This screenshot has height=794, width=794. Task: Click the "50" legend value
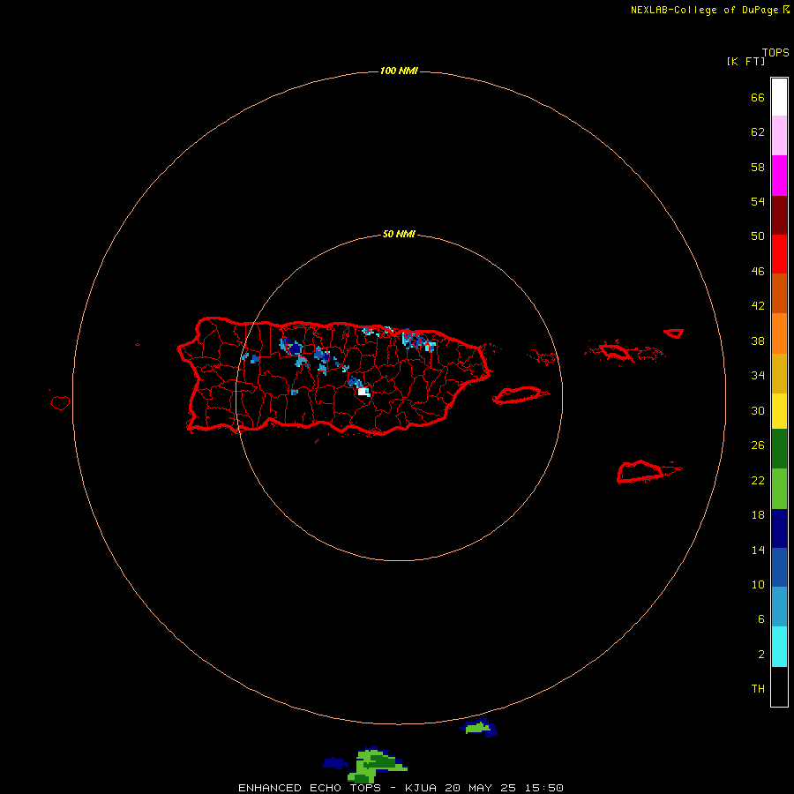[758, 236]
